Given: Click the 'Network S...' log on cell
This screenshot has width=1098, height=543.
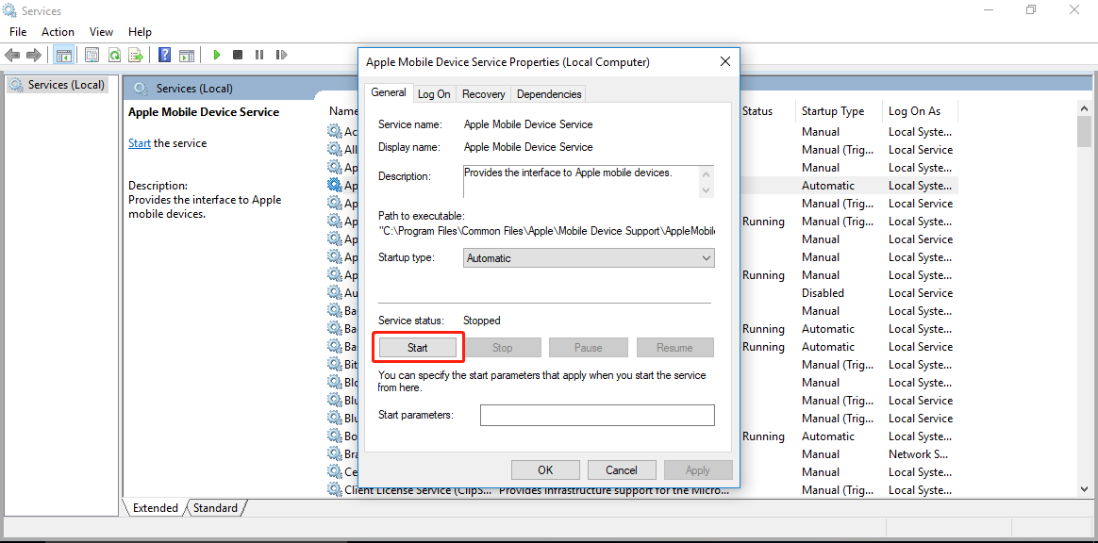Looking at the screenshot, I should (x=919, y=453).
